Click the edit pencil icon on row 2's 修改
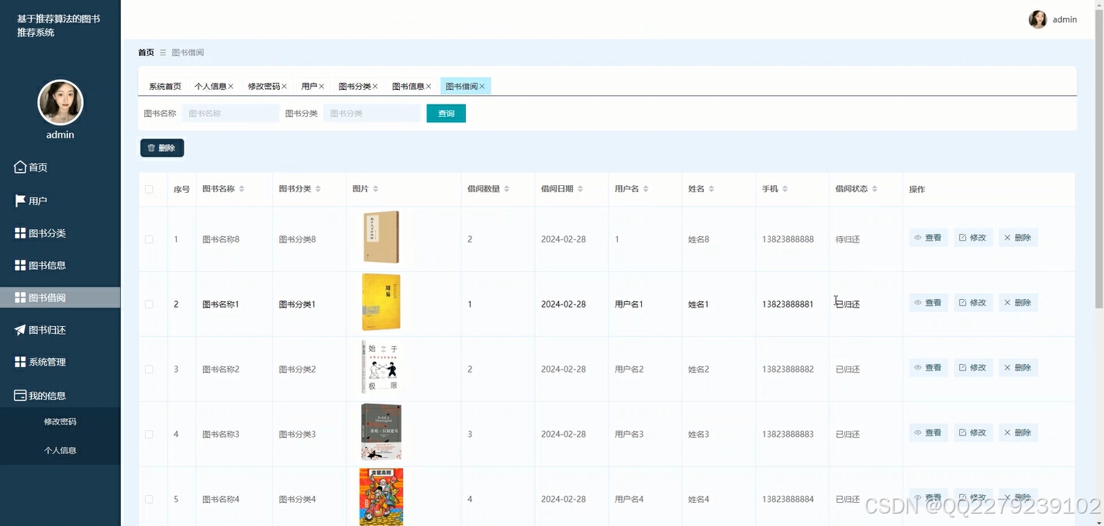Screen dimensions: 1104x526 click(x=963, y=302)
